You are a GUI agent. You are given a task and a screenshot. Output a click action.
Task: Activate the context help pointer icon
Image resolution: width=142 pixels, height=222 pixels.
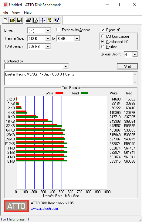click(x=57, y=20)
